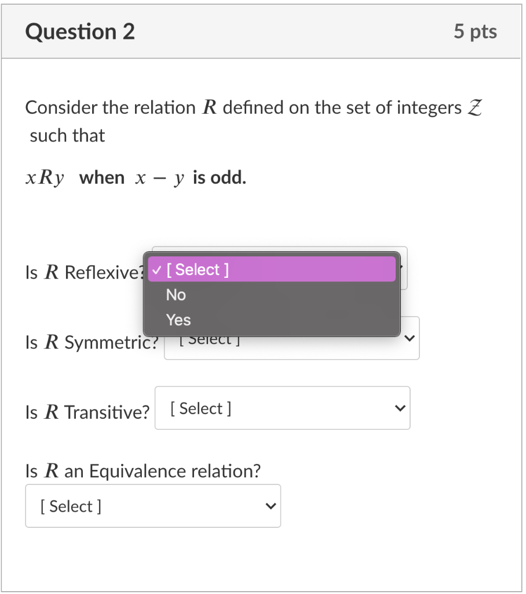Choose the highlighted "[ Select ]" option

coord(197,269)
